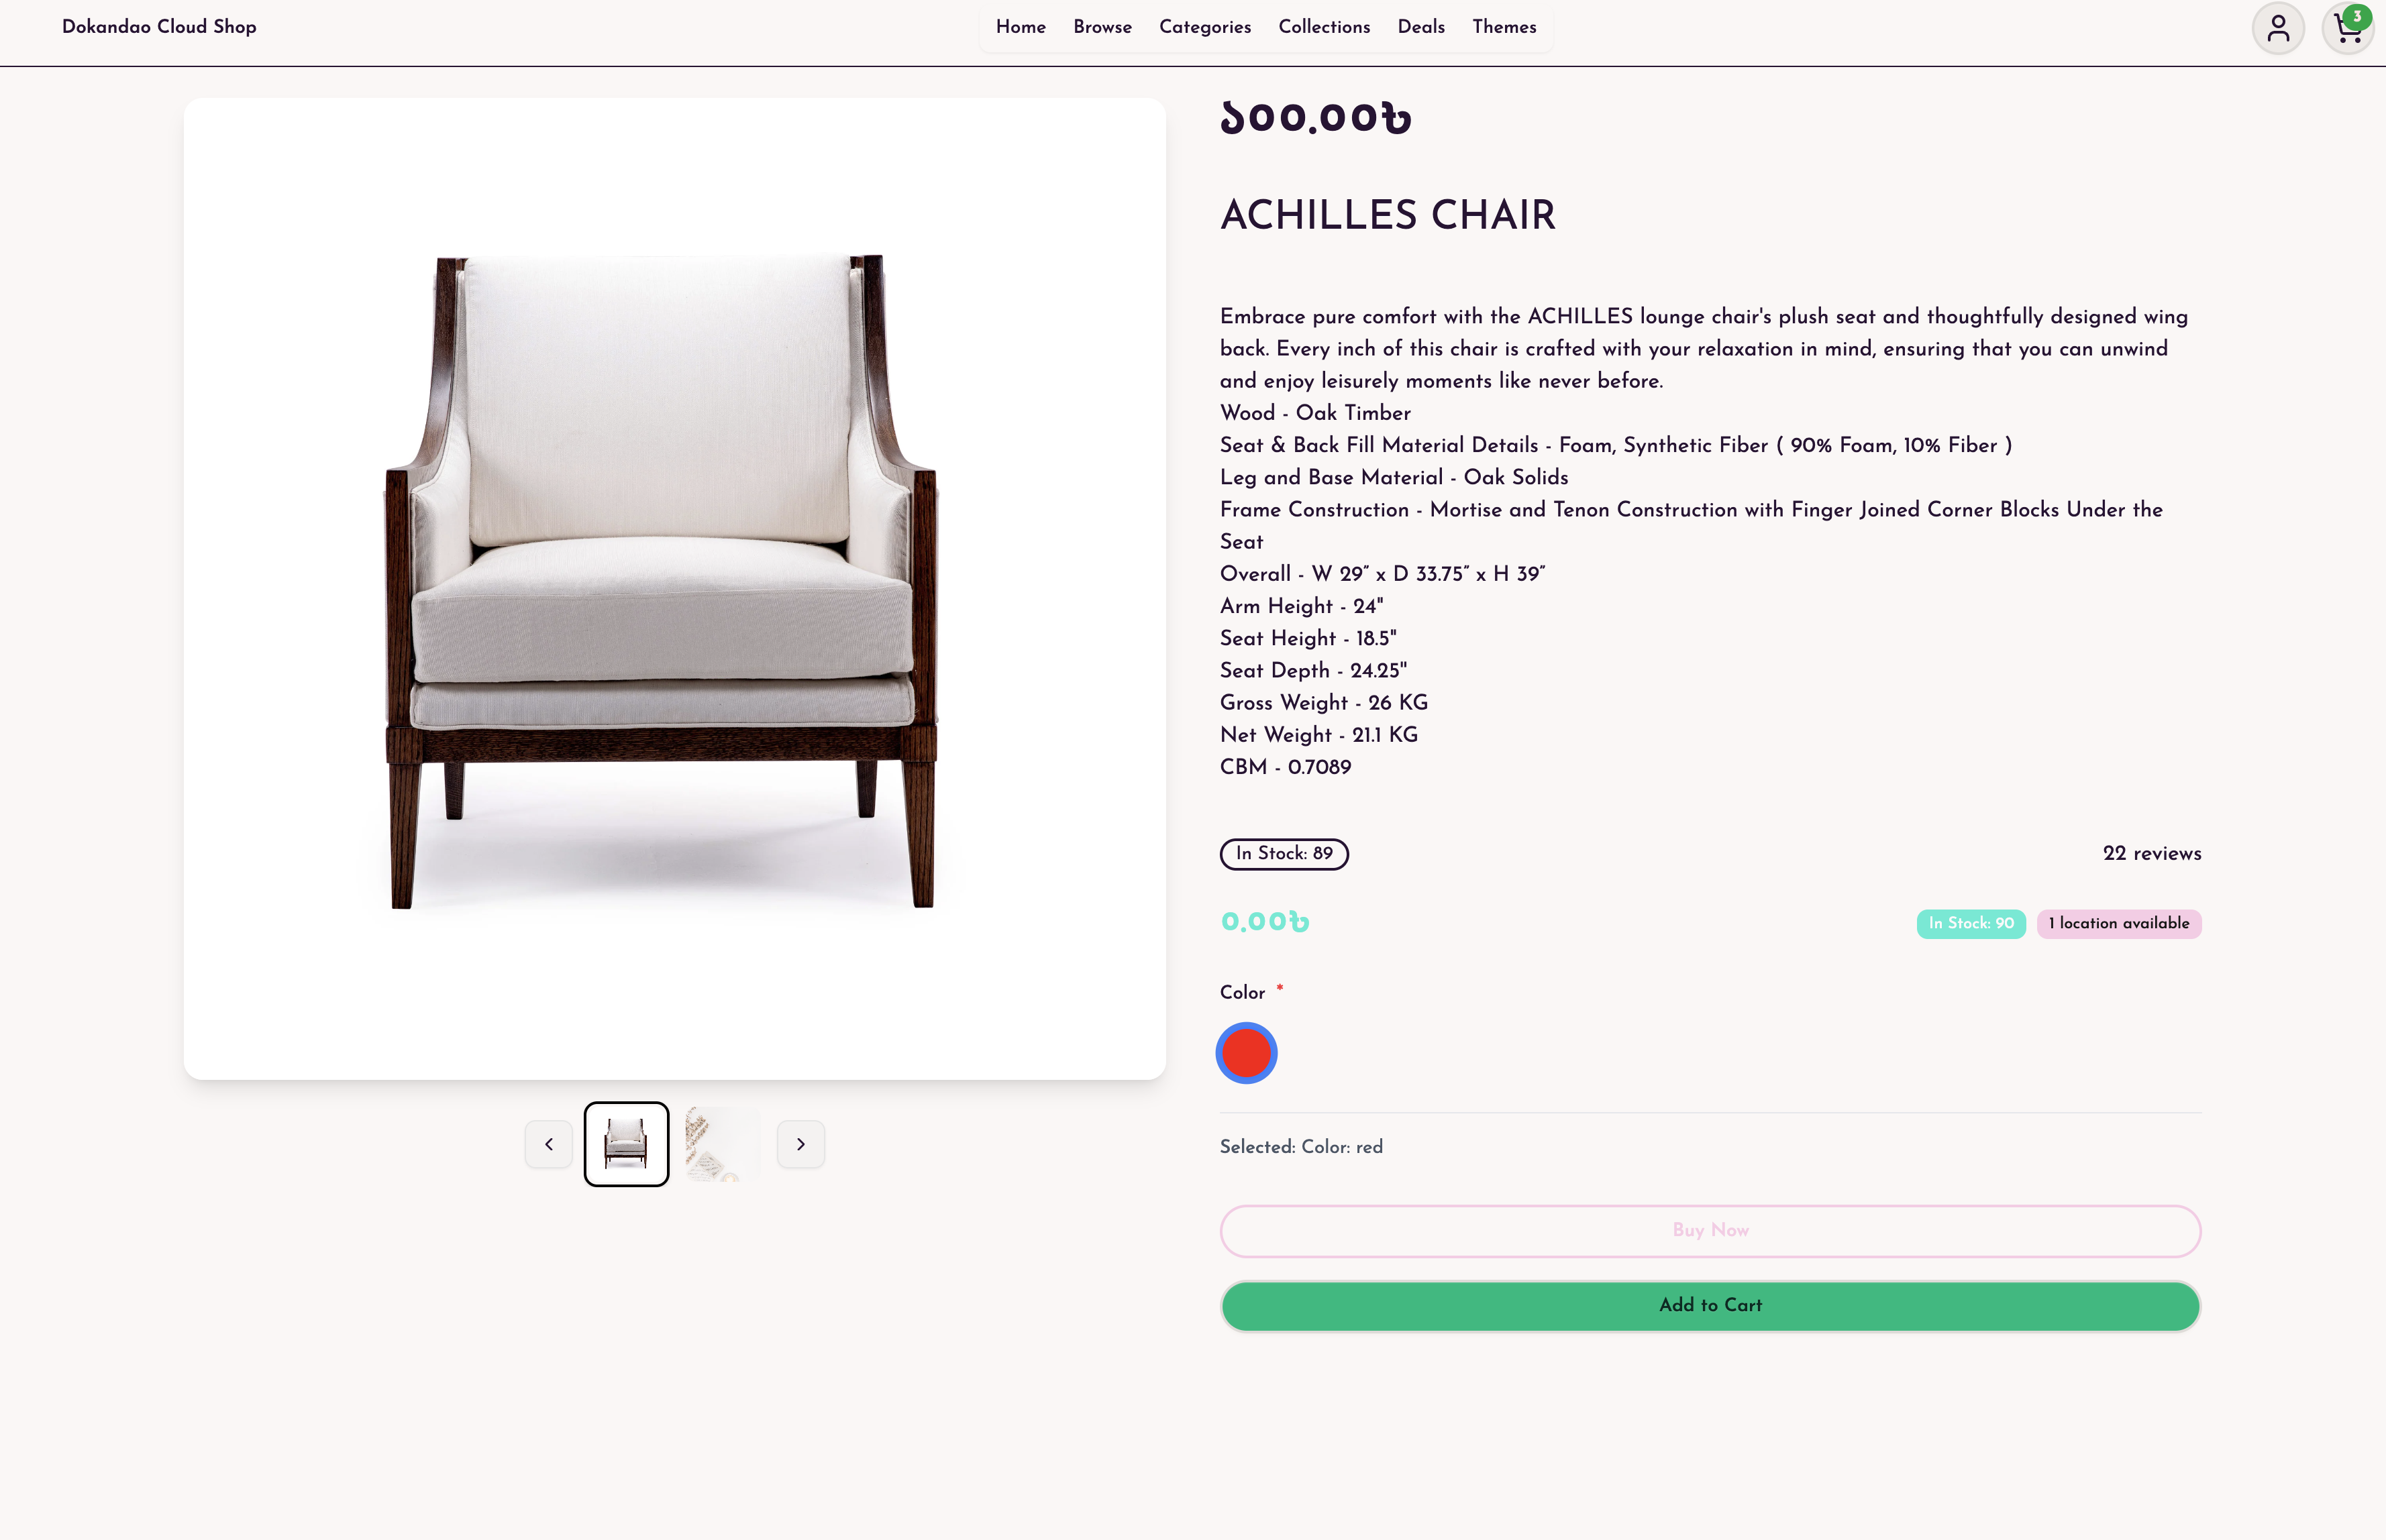Viewport: 2386px width, 1540px height.
Task: Go to the Deals page
Action: (x=1420, y=27)
